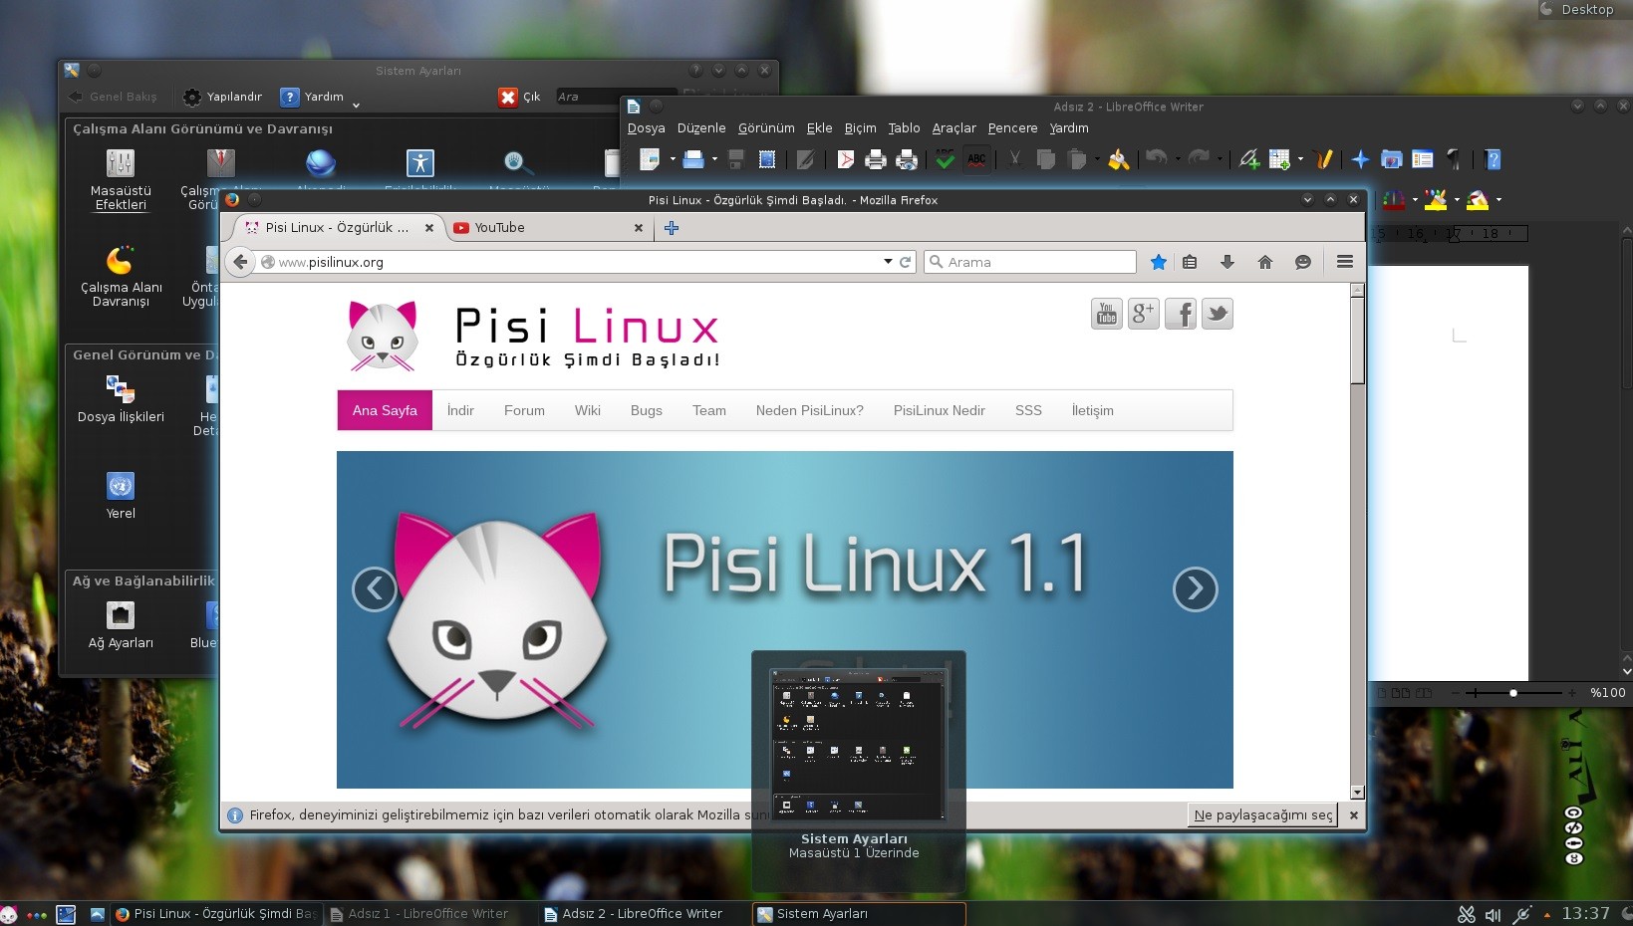Expand the insert table dropdown arrow in Writer
The width and height of the screenshot is (1633, 926).
pos(1300,159)
